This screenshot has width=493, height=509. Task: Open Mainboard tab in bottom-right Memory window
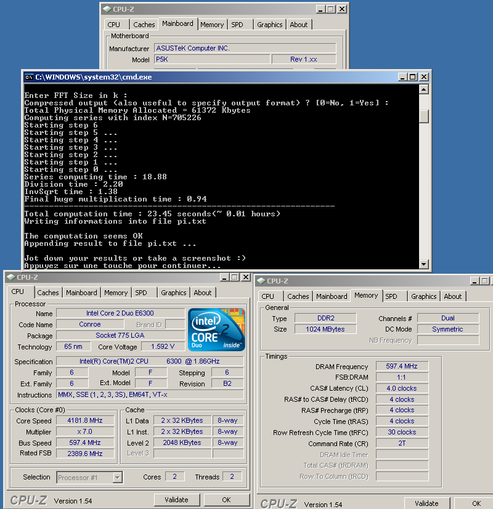point(332,296)
